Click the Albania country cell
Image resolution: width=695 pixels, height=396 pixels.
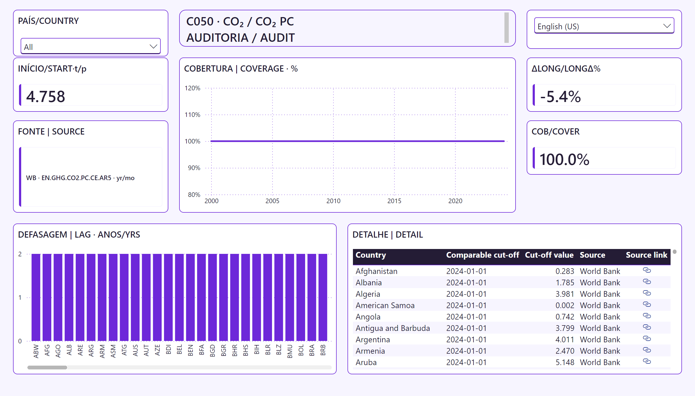(368, 283)
